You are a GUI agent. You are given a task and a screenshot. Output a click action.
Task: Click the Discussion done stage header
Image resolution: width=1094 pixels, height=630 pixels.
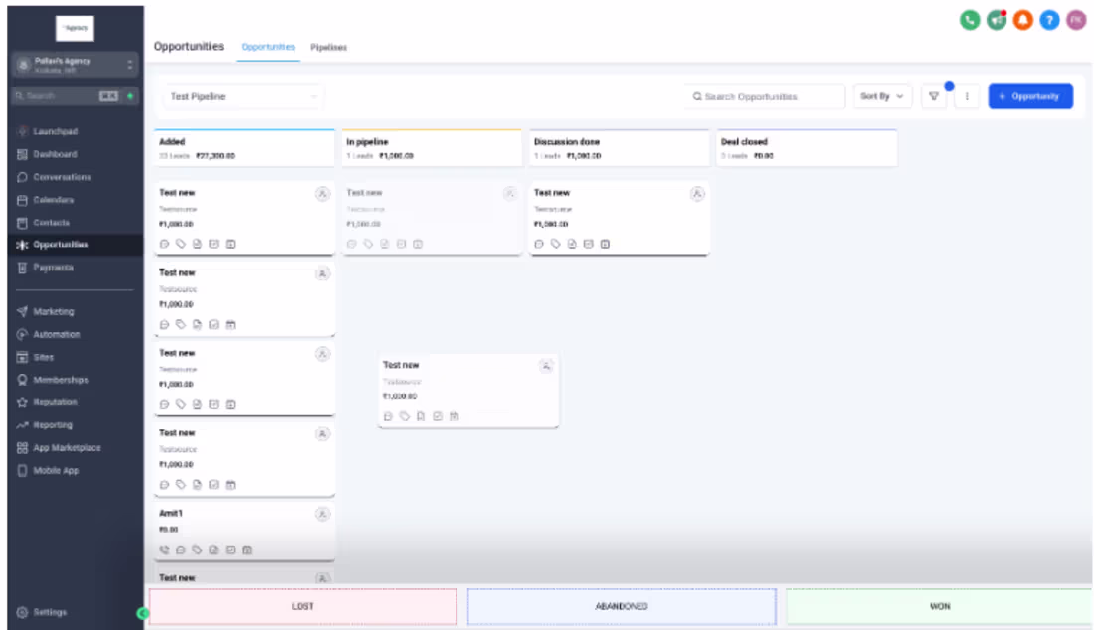coord(619,148)
